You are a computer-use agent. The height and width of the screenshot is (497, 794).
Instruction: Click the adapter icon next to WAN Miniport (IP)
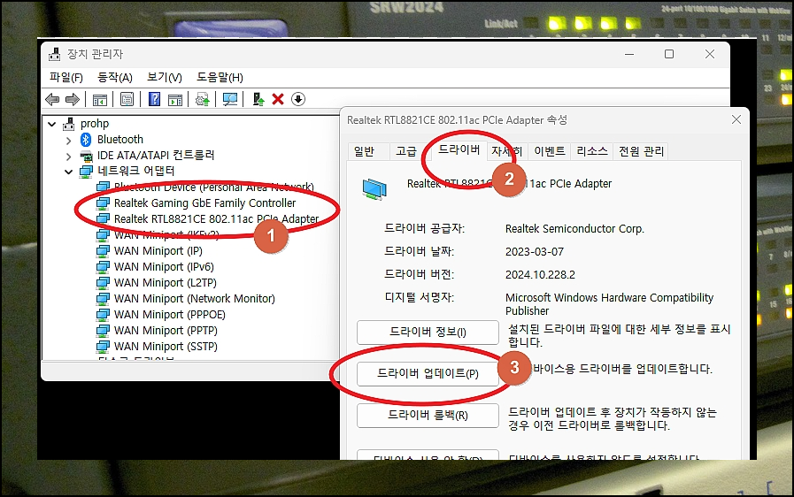pos(103,250)
